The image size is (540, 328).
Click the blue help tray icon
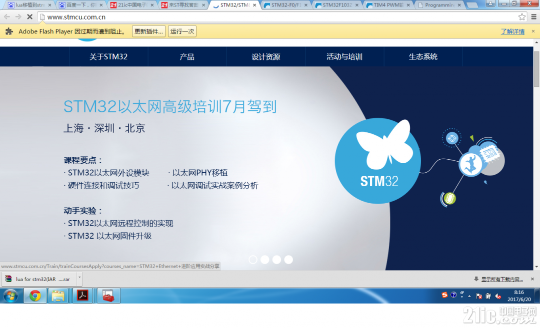point(453,295)
